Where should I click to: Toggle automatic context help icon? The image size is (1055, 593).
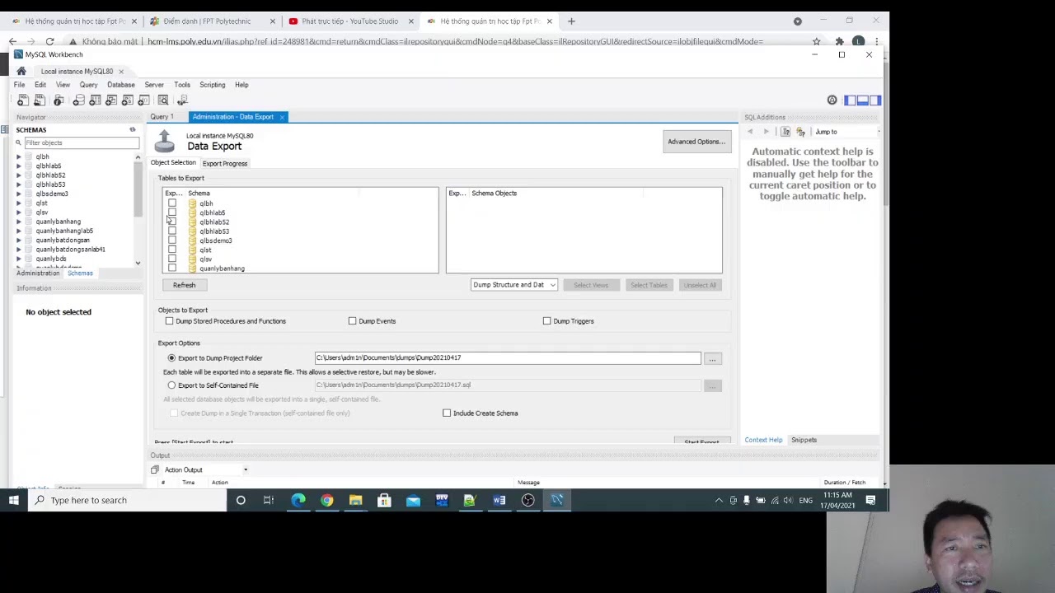[x=800, y=132]
